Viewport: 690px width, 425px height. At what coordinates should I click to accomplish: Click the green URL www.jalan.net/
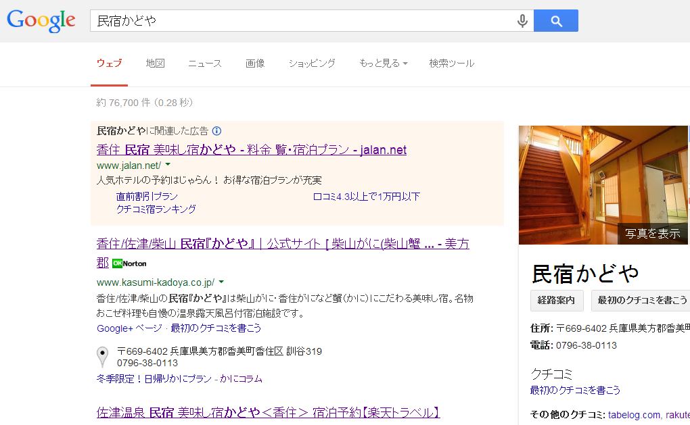(129, 166)
